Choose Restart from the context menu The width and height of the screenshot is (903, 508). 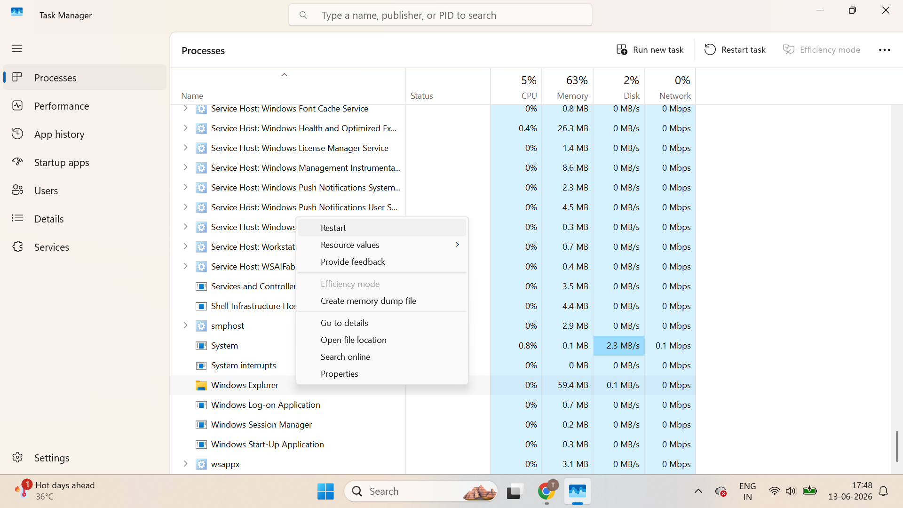pyautogui.click(x=382, y=228)
